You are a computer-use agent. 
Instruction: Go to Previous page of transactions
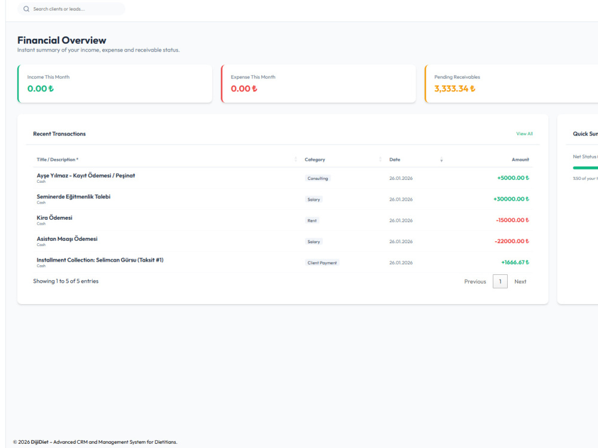[475, 281]
